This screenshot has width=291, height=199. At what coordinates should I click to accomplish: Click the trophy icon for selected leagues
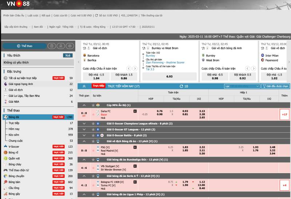[264, 86]
